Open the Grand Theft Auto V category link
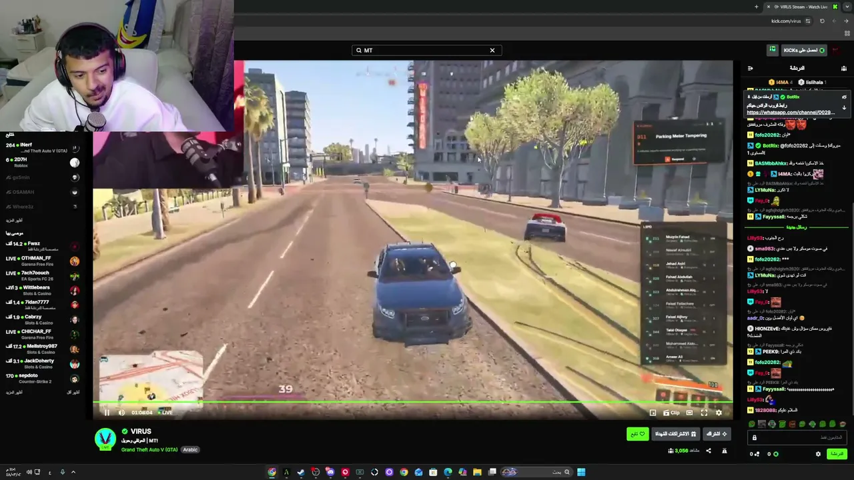854x480 pixels. (149, 450)
